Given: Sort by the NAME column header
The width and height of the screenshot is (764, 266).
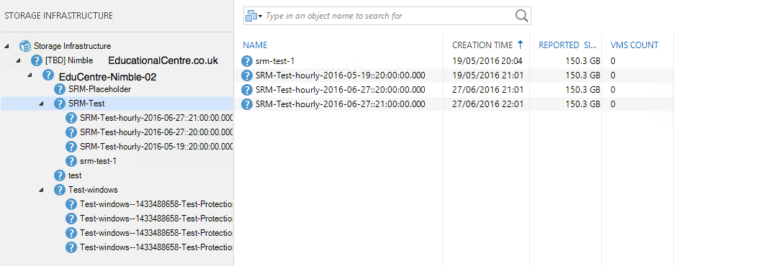Looking at the screenshot, I should click(256, 45).
